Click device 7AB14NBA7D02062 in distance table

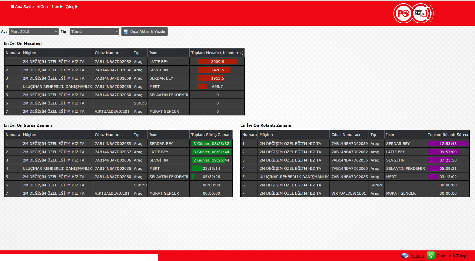coord(113,62)
